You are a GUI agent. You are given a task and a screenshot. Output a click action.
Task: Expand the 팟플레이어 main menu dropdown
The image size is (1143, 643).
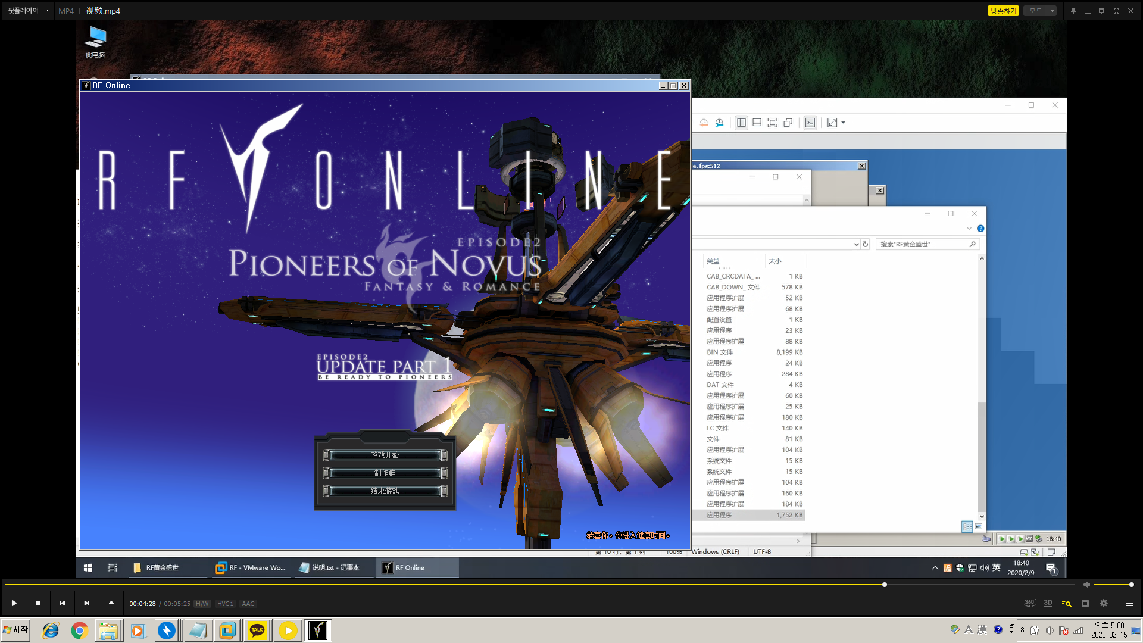click(27, 11)
